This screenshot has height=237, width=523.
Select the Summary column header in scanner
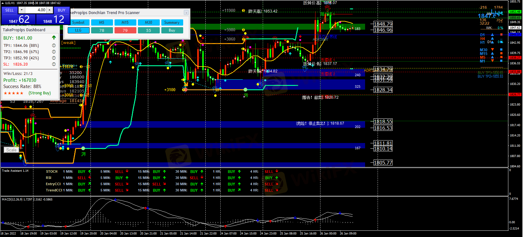[172, 22]
